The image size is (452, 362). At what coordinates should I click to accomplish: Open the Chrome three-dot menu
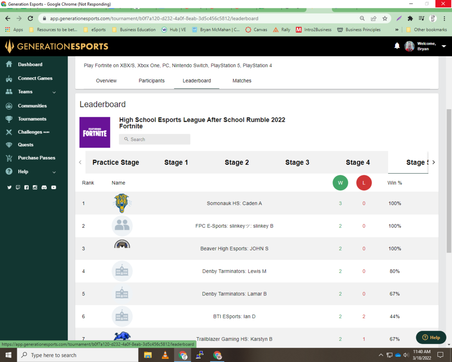tap(444, 19)
